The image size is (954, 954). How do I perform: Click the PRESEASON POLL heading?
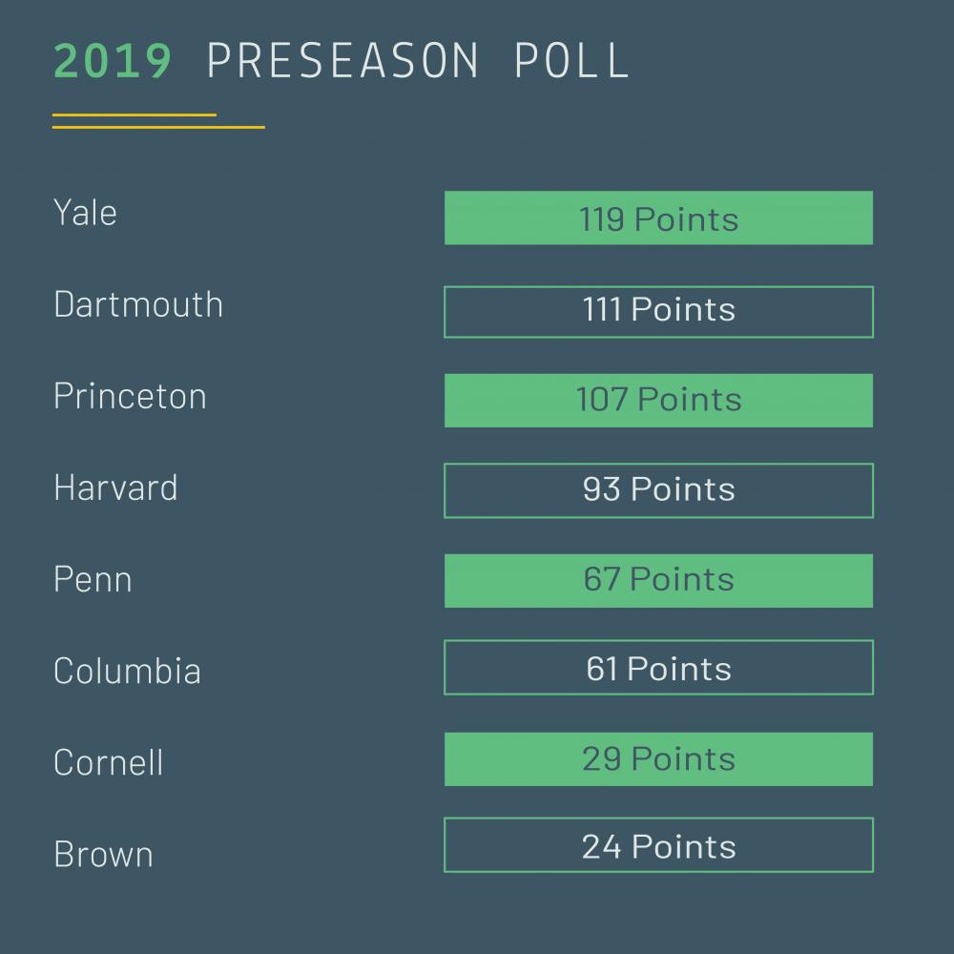418,60
